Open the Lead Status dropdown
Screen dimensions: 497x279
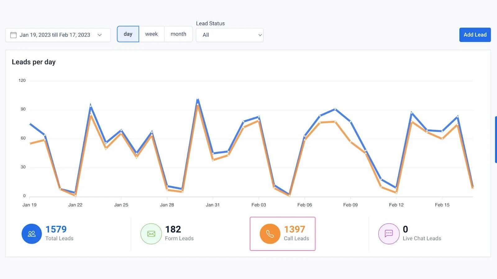(x=230, y=35)
